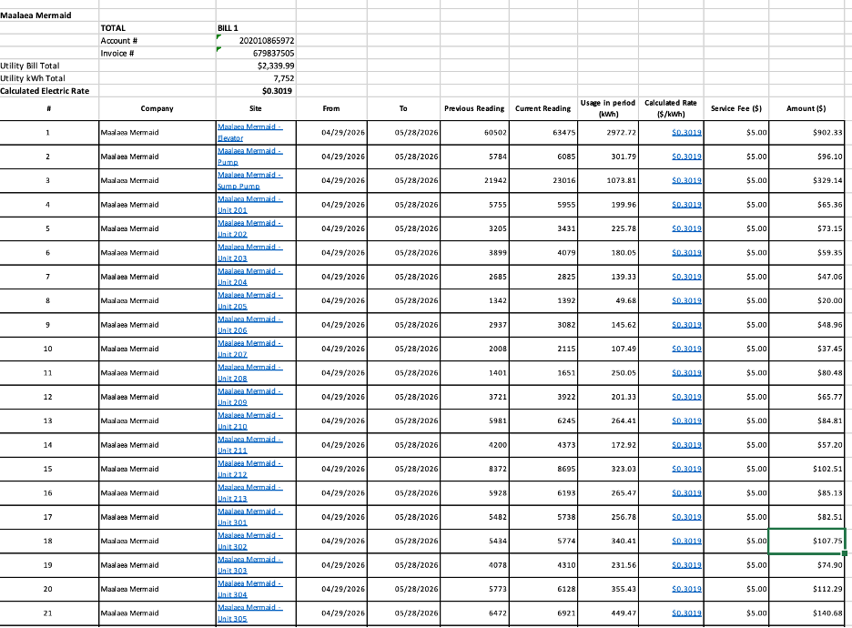Select the current reading cell 8695
852x628 pixels.
tap(543, 469)
